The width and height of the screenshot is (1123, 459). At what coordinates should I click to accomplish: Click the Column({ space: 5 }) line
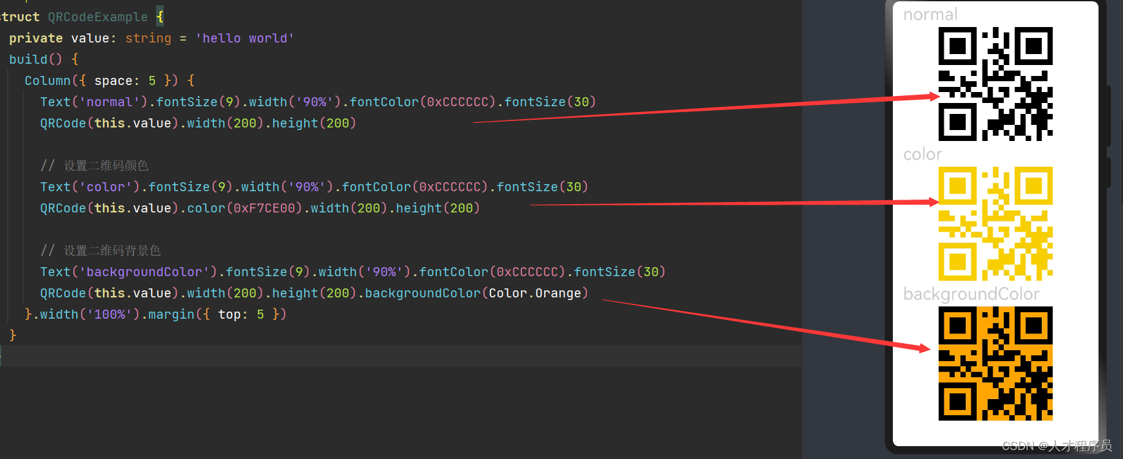pos(110,80)
